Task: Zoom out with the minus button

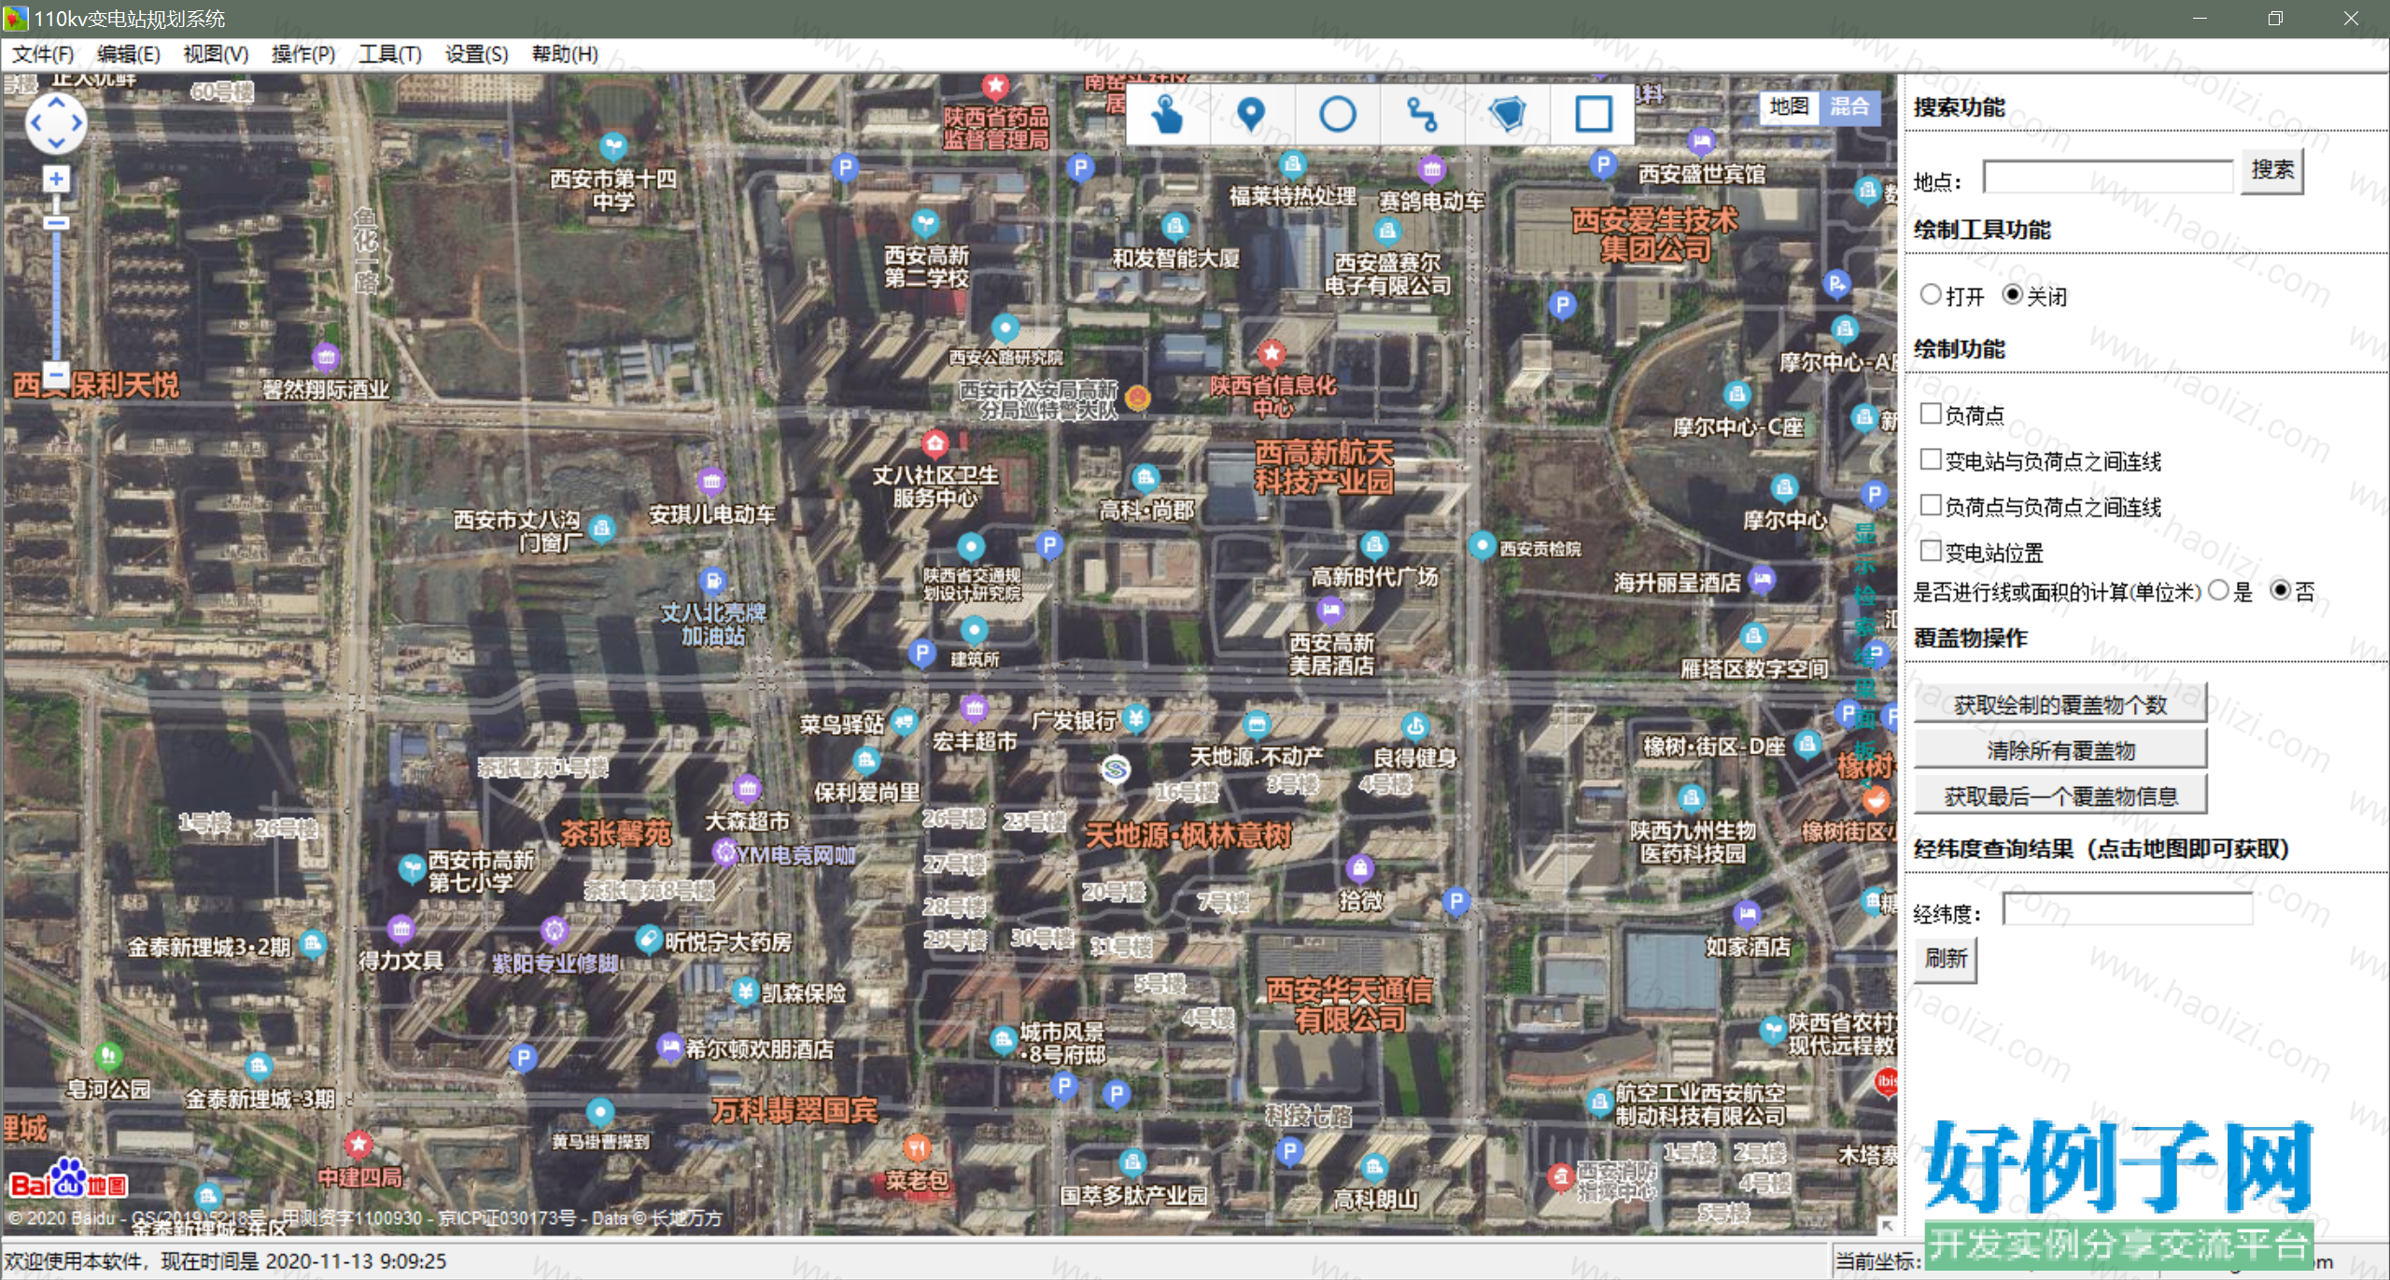Action: [56, 374]
